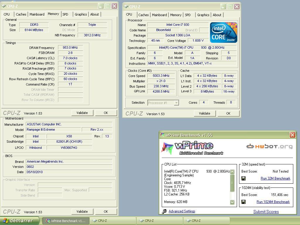
Task: Click Submit Scores link
Action: click(x=266, y=212)
